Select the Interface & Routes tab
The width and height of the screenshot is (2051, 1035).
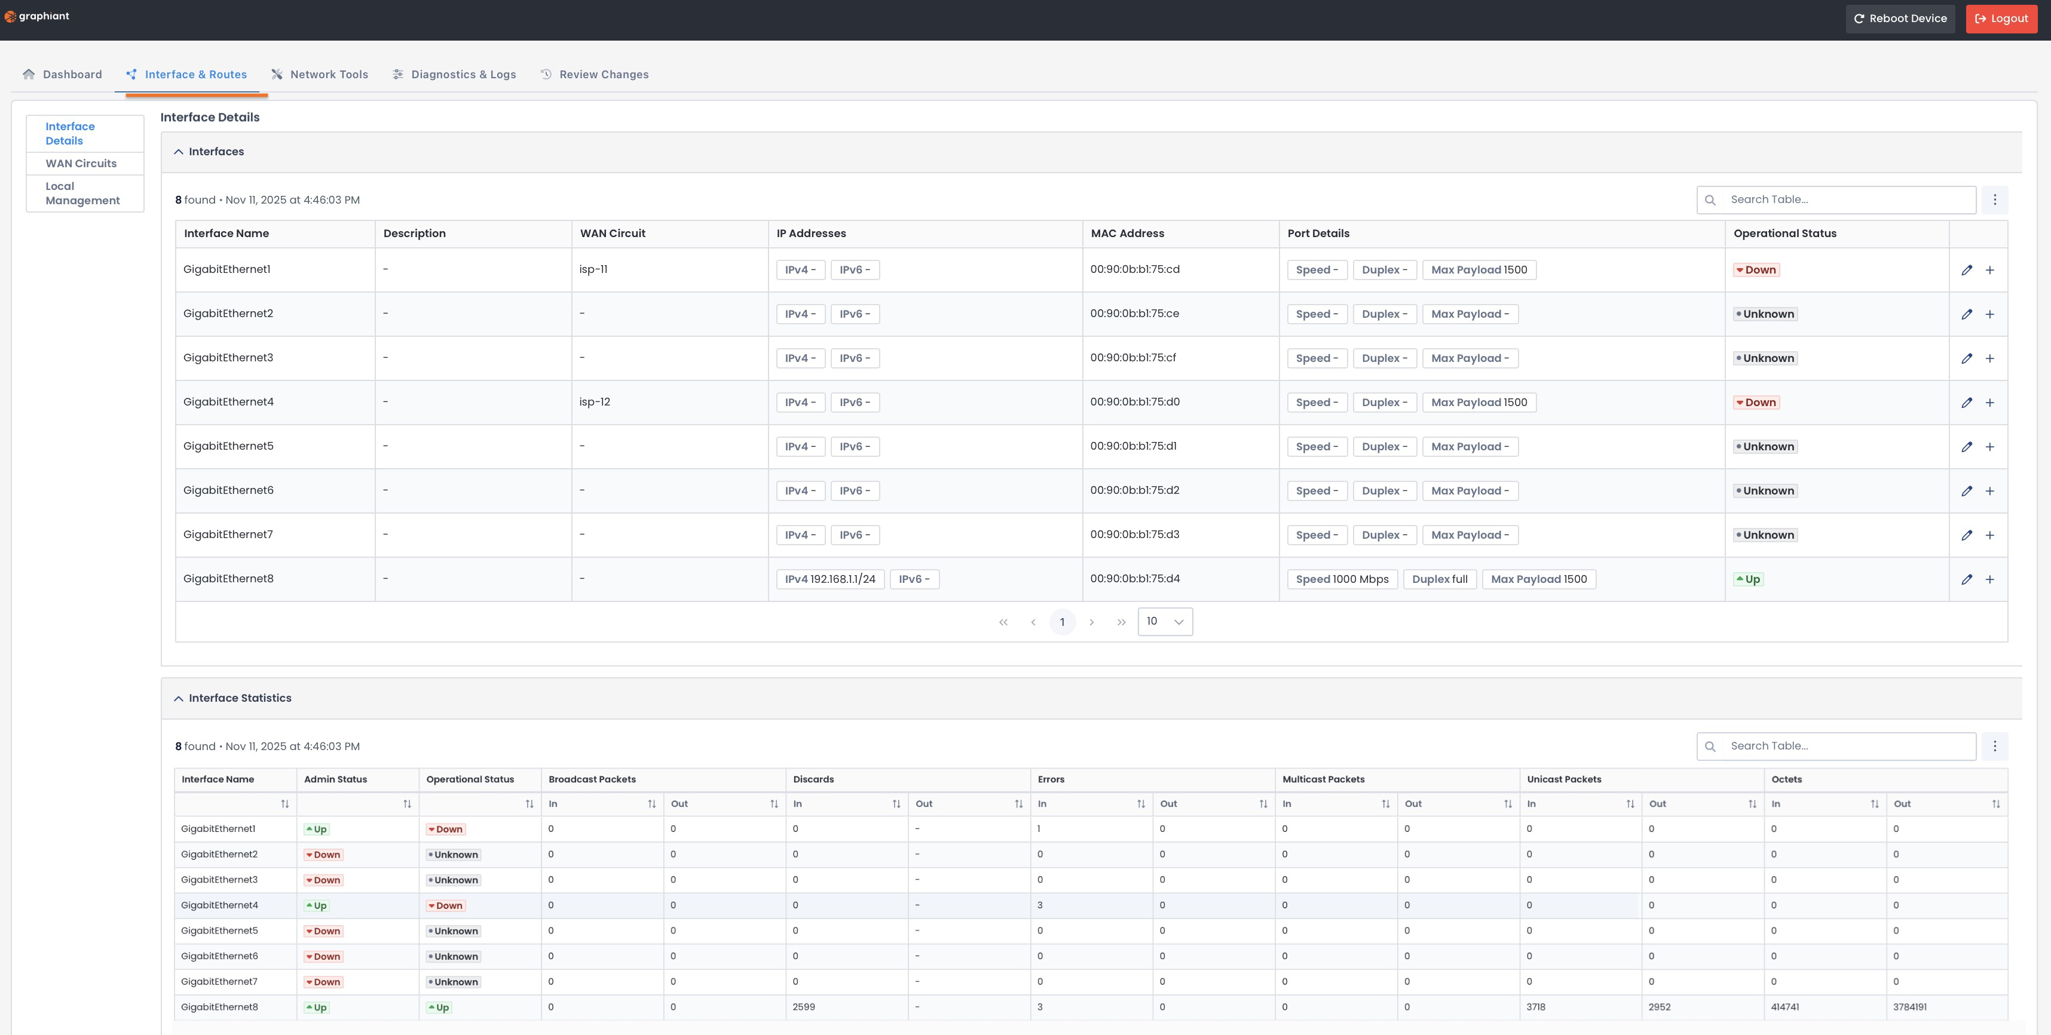(186, 75)
